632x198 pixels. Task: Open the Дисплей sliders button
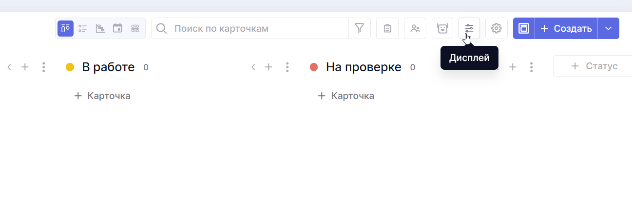click(x=469, y=28)
